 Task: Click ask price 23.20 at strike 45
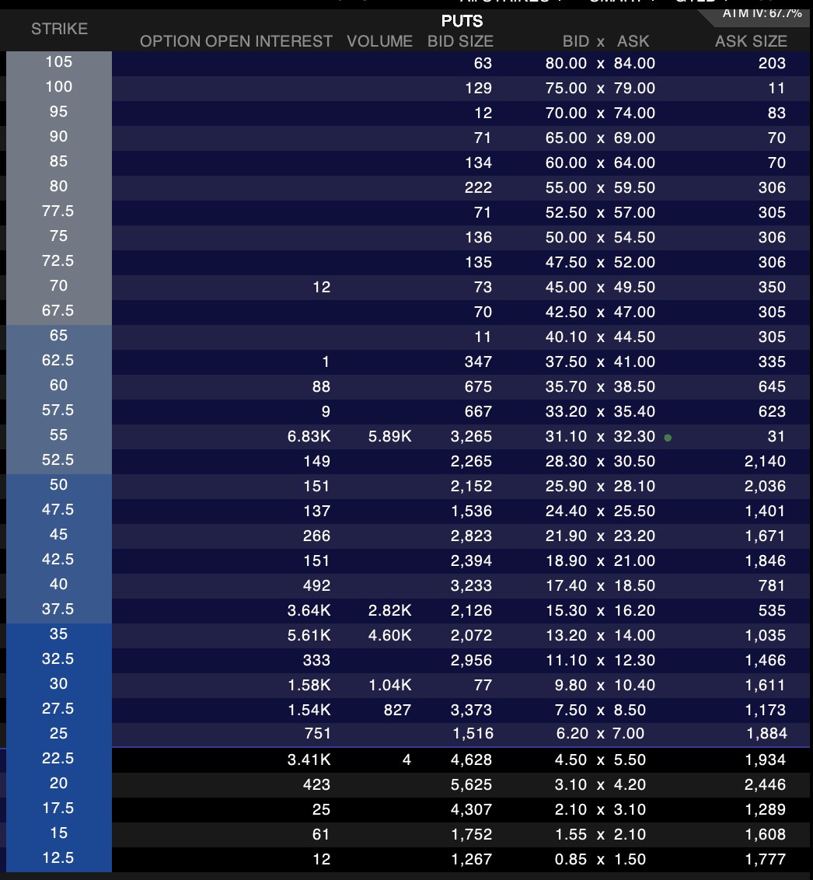point(634,536)
